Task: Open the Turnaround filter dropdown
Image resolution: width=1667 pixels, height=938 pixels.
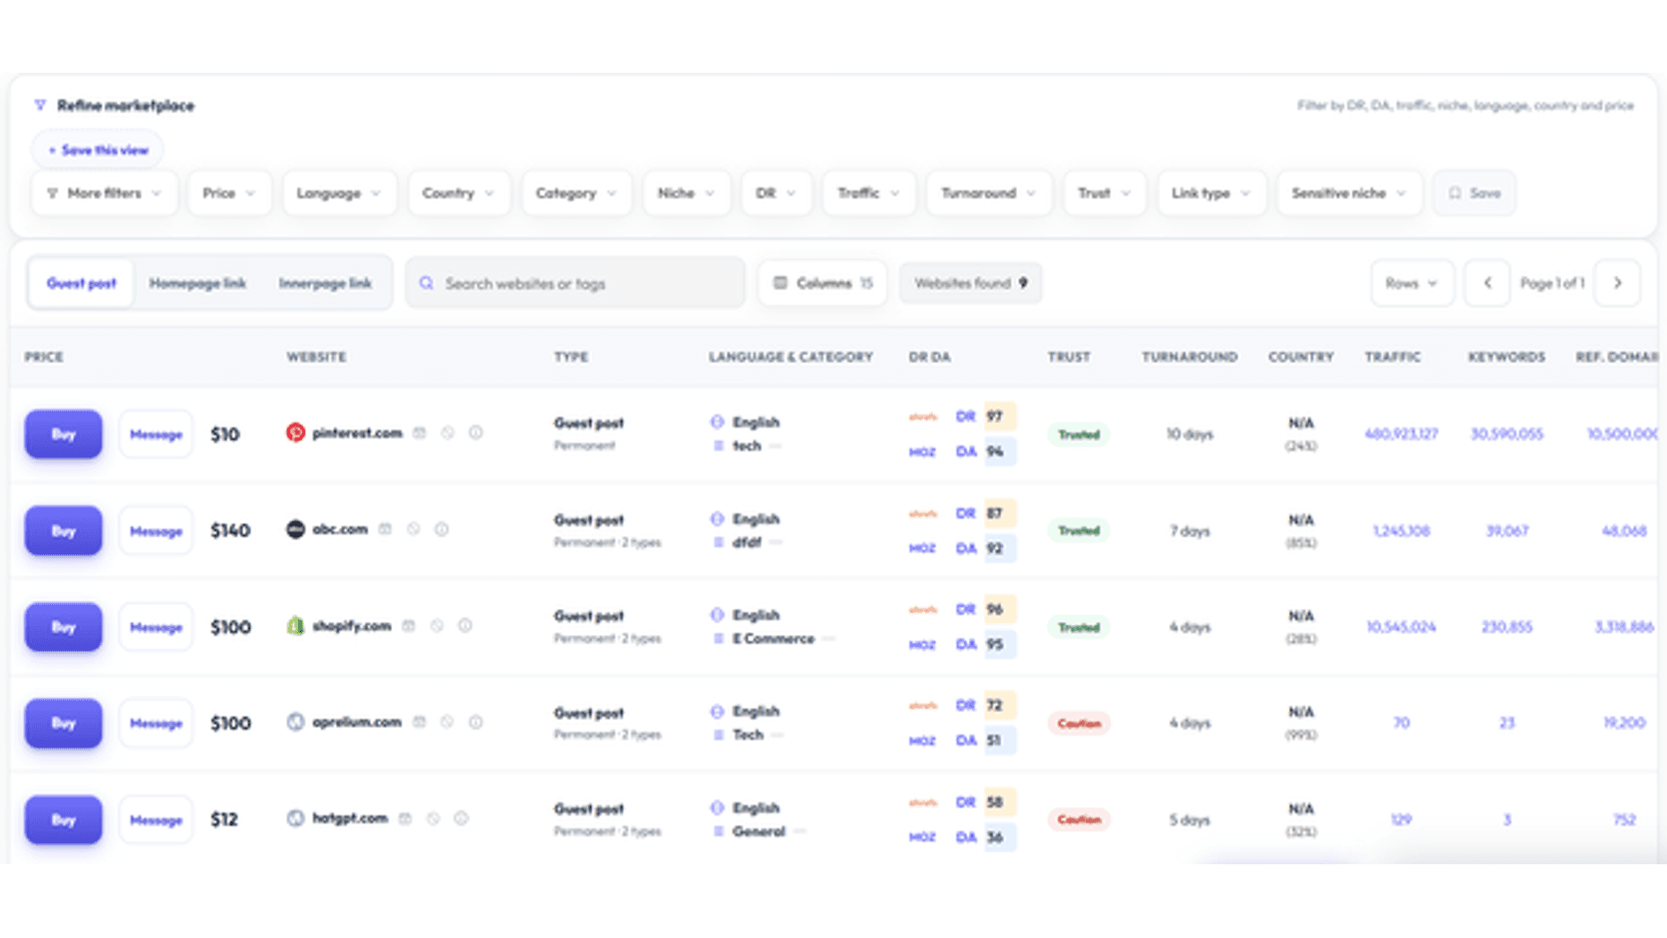Action: pos(989,193)
